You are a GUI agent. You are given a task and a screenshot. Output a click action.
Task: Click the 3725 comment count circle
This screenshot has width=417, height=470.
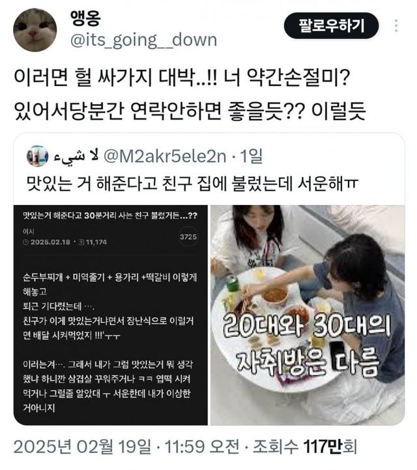pyautogui.click(x=188, y=237)
